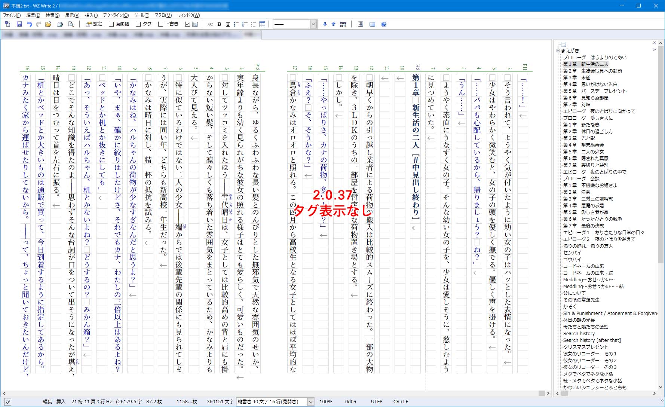Click the CR+LF line ending status

tap(401, 402)
